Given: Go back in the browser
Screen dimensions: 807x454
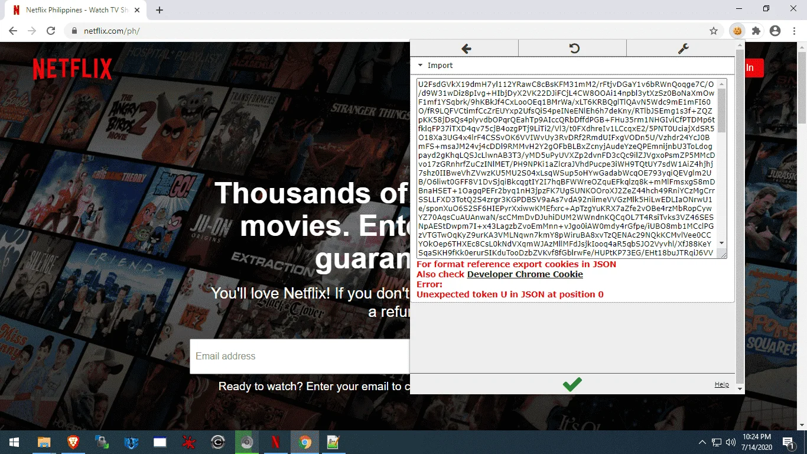Looking at the screenshot, I should (13, 31).
